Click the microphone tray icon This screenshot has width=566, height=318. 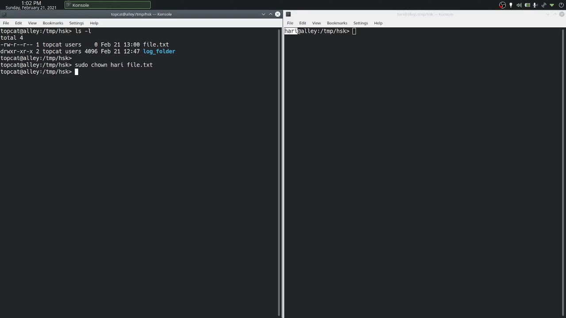click(x=535, y=5)
